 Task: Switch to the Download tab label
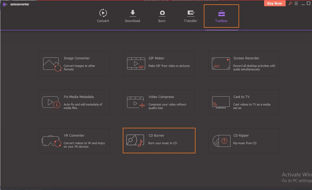[133, 21]
